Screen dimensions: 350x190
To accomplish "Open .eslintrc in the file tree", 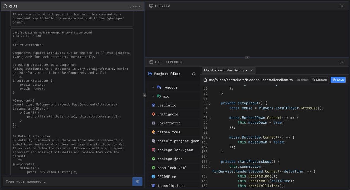I will point(173,105).
